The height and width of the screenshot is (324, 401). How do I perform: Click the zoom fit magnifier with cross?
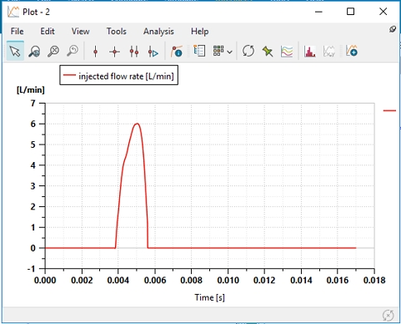53,52
